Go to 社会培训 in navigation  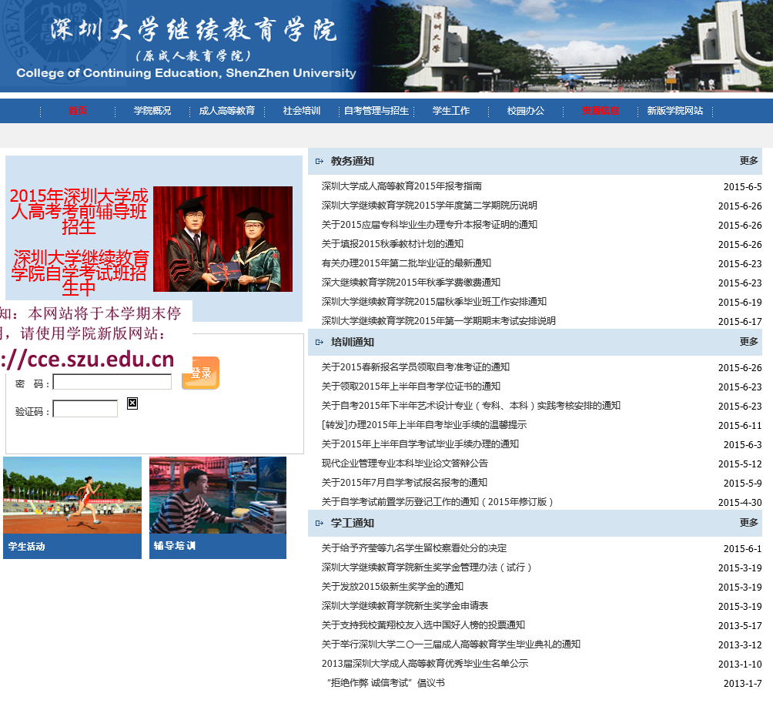click(302, 111)
